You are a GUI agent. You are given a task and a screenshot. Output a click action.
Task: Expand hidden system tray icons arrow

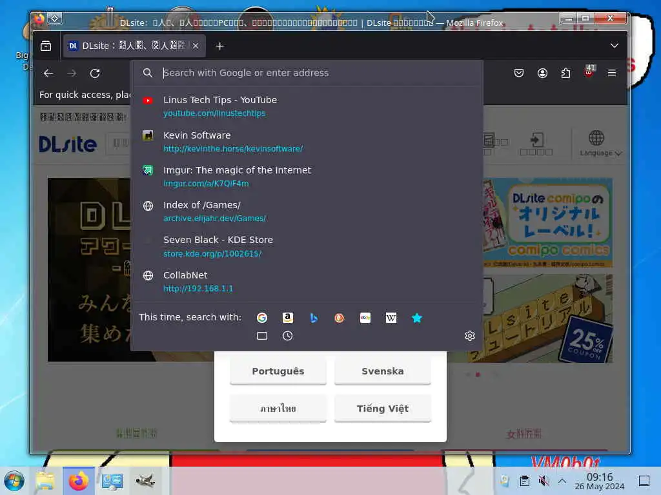[x=562, y=481]
